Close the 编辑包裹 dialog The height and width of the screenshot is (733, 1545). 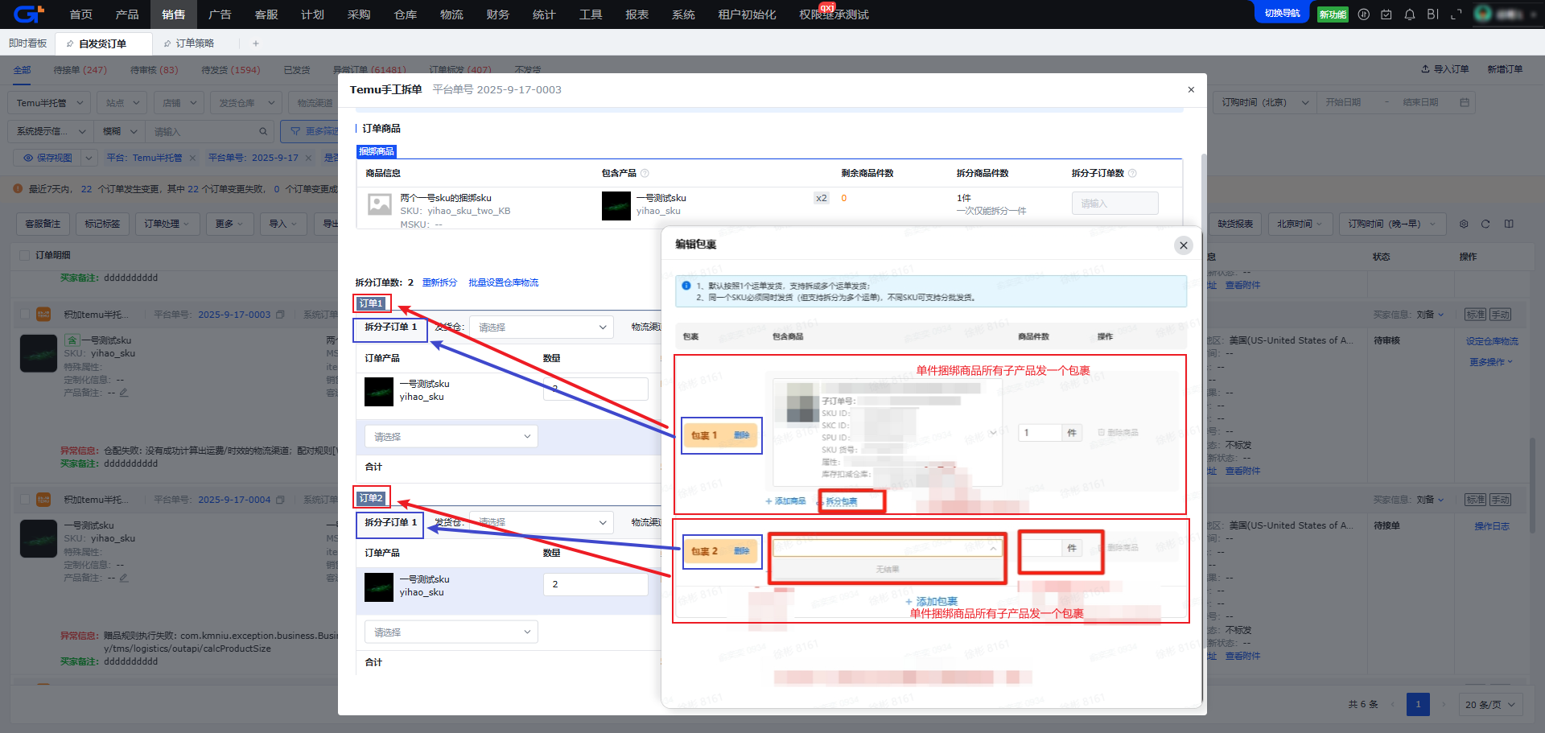coord(1183,245)
